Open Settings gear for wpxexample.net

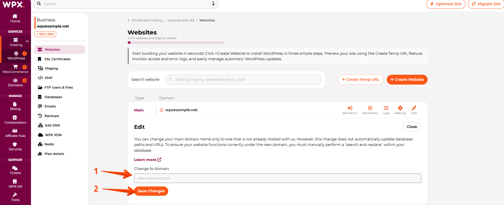pos(400,110)
